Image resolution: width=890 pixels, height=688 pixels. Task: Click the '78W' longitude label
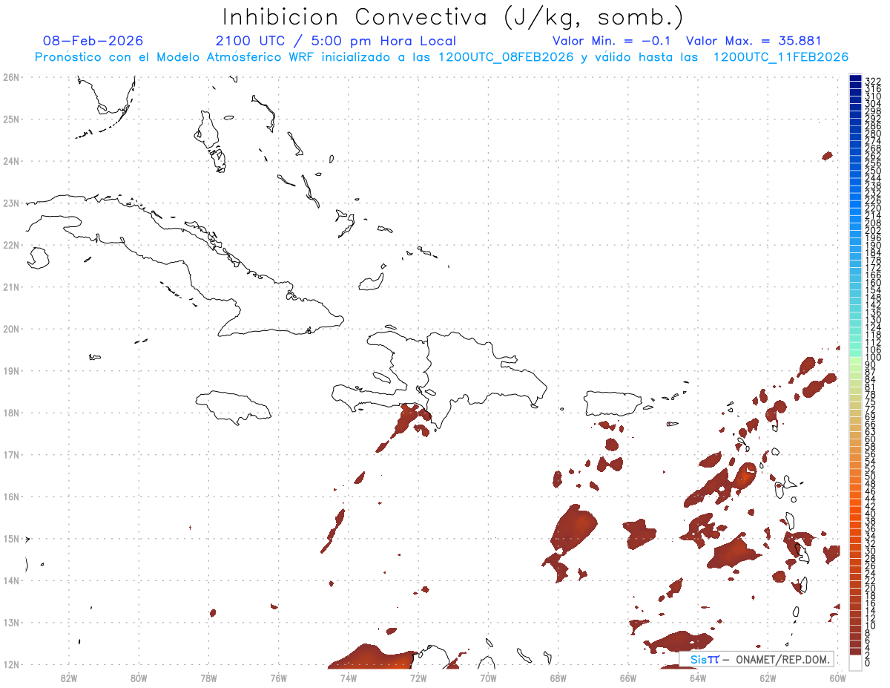tap(208, 678)
